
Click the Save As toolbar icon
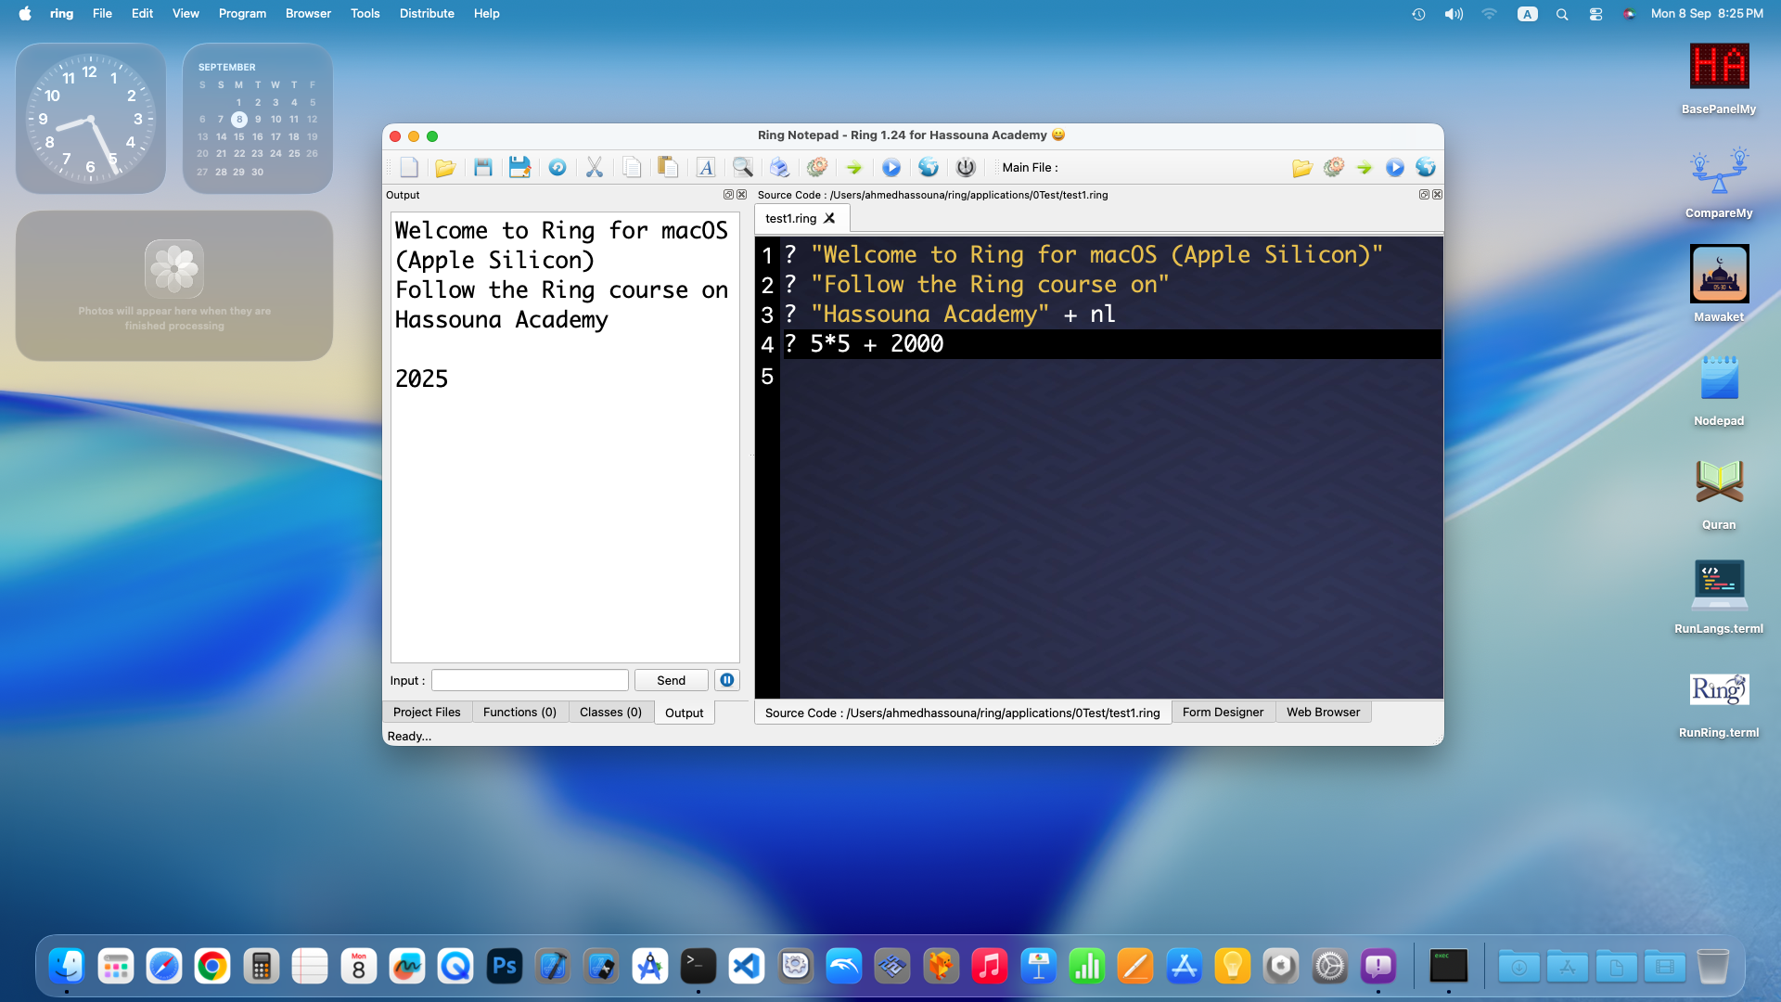tap(519, 167)
